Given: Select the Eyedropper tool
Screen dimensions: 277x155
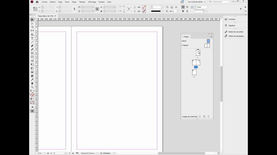Looking at the screenshot, I should pyautogui.click(x=32, y=80).
